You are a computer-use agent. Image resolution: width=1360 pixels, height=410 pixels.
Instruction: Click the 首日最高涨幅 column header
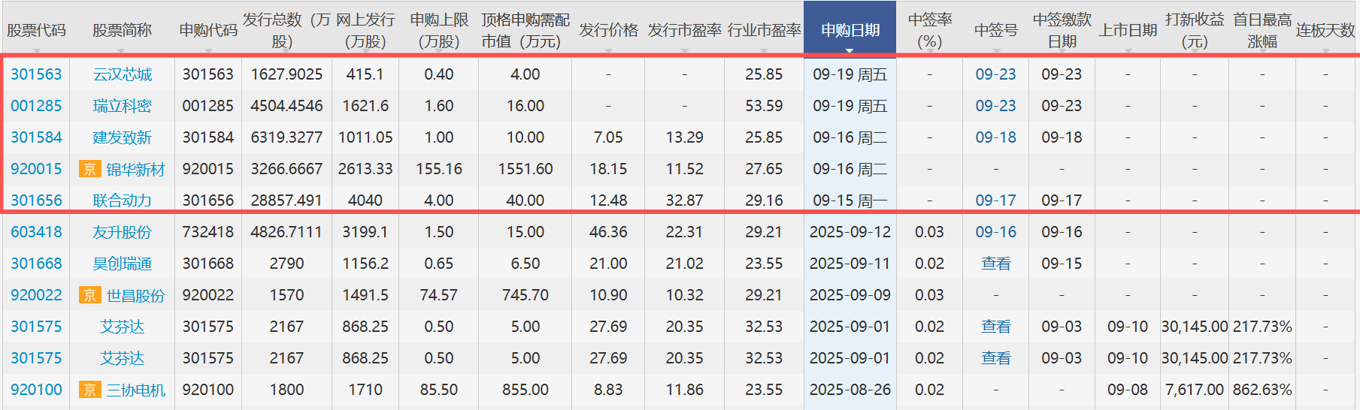(x=1262, y=30)
